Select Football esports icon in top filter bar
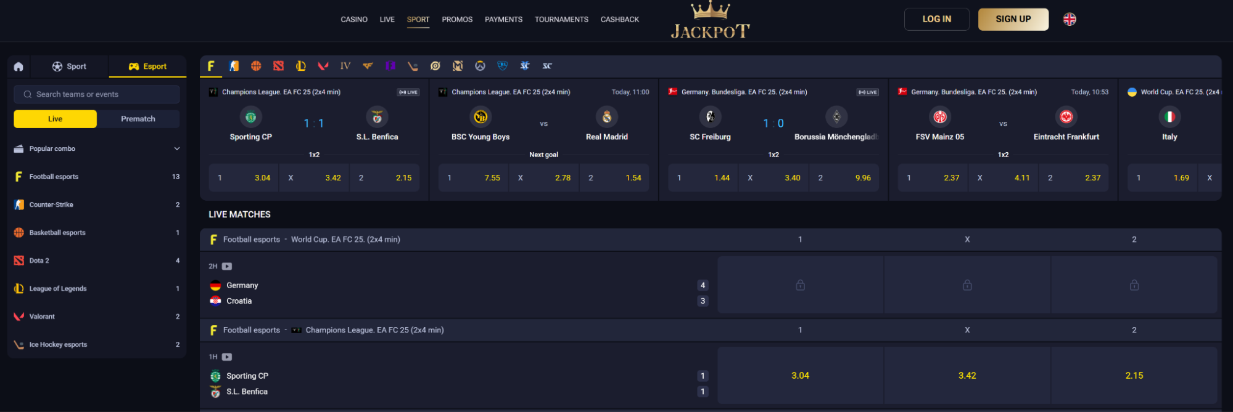 211,66
